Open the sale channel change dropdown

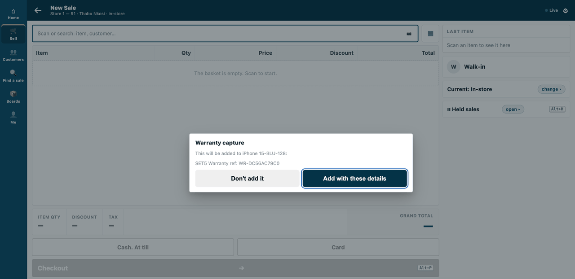pos(551,89)
